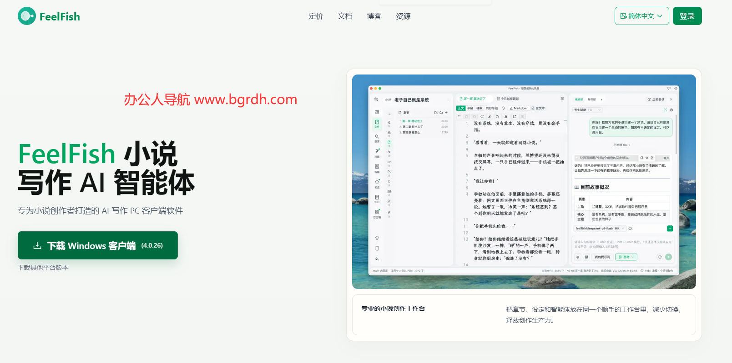Open 百宝箱 icon in preview app sidebar
This screenshot has width=732, height=363.
pos(377,214)
